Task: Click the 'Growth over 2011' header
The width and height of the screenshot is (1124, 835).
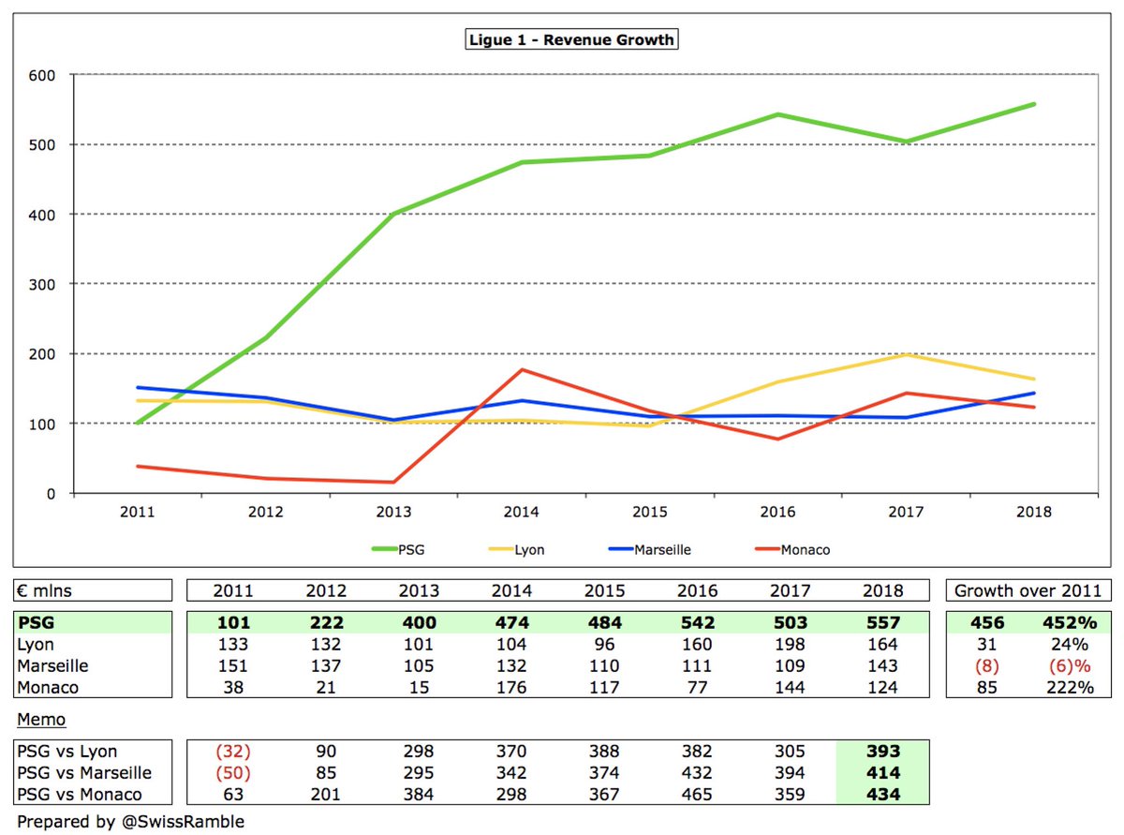Action: pyautogui.click(x=1030, y=591)
